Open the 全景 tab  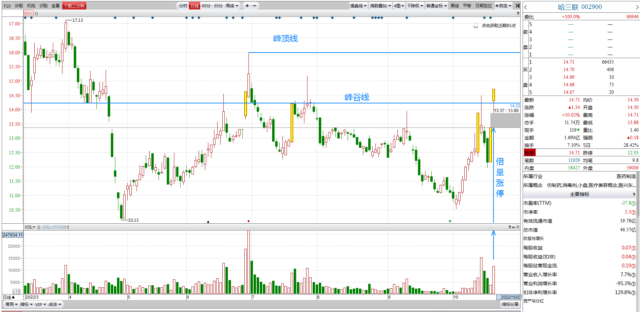[x=56, y=6]
